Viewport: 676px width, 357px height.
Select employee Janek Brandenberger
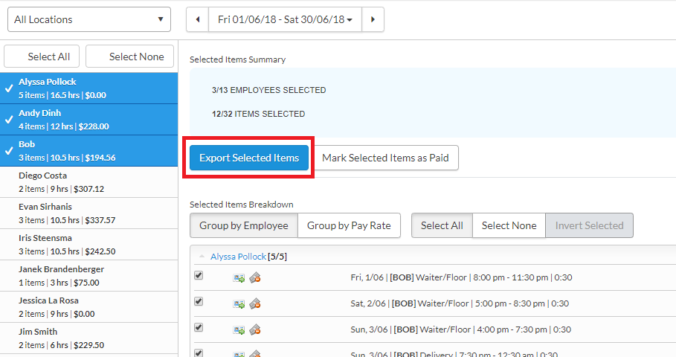(88, 276)
